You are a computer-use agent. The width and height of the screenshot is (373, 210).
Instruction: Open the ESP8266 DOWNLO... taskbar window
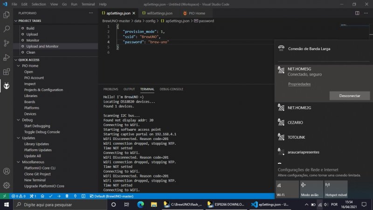[x=226, y=204]
